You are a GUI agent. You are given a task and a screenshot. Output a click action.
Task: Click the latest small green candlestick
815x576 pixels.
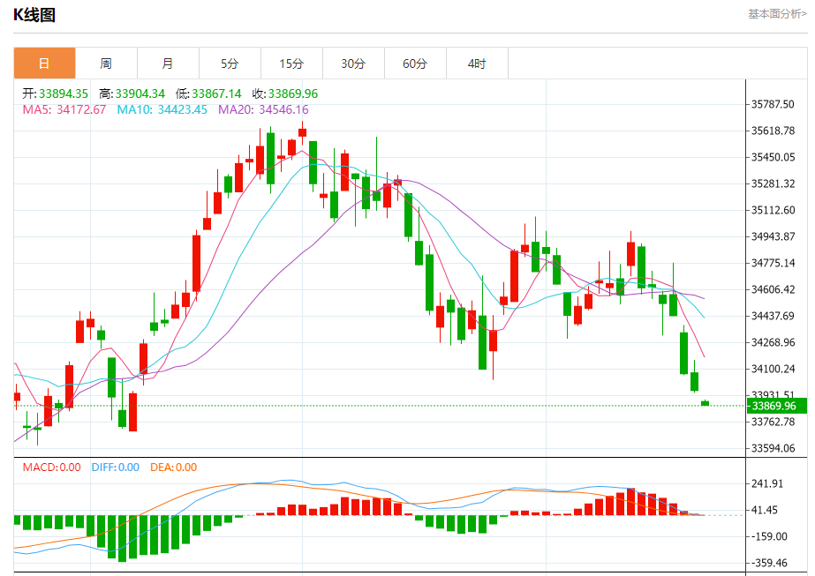705,403
